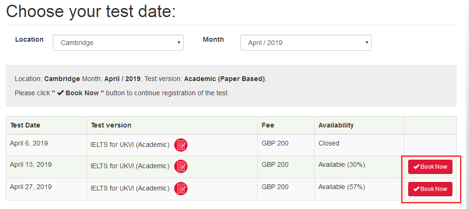Click the paper-based icon for April 27
469x209 pixels.
click(181, 189)
